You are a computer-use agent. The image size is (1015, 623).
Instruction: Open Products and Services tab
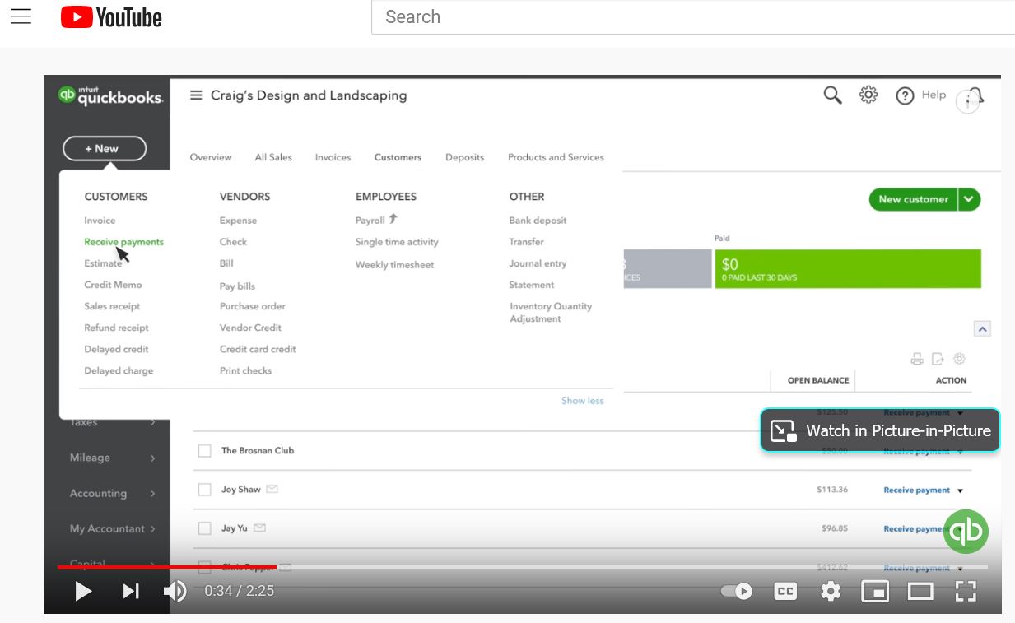pyautogui.click(x=556, y=157)
